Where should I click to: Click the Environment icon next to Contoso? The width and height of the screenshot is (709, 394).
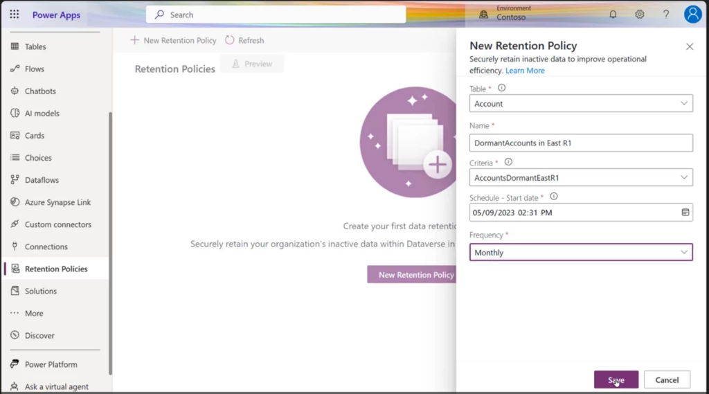483,15
